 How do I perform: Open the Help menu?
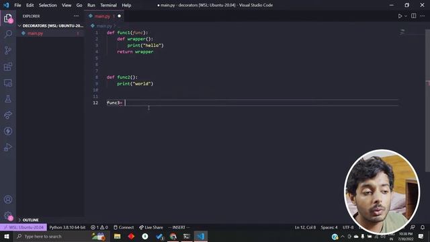pyautogui.click(x=126, y=5)
